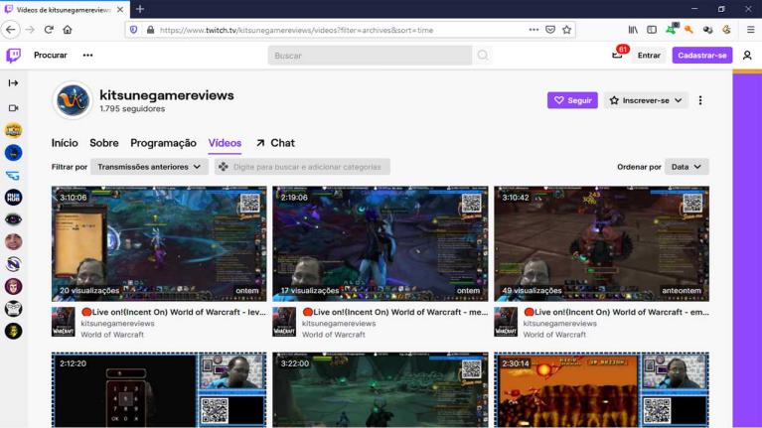Open the 3:10:06 World of Warcraft video thumbnail
The width and height of the screenshot is (762, 428).
click(x=159, y=243)
